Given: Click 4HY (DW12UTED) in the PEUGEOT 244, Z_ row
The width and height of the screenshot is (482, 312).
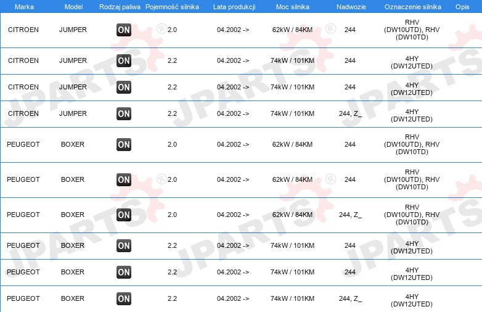Looking at the screenshot, I should tap(412, 301).
